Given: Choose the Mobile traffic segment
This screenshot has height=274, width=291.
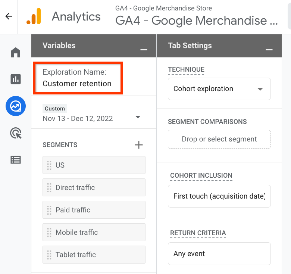Looking at the screenshot, I should (94, 232).
